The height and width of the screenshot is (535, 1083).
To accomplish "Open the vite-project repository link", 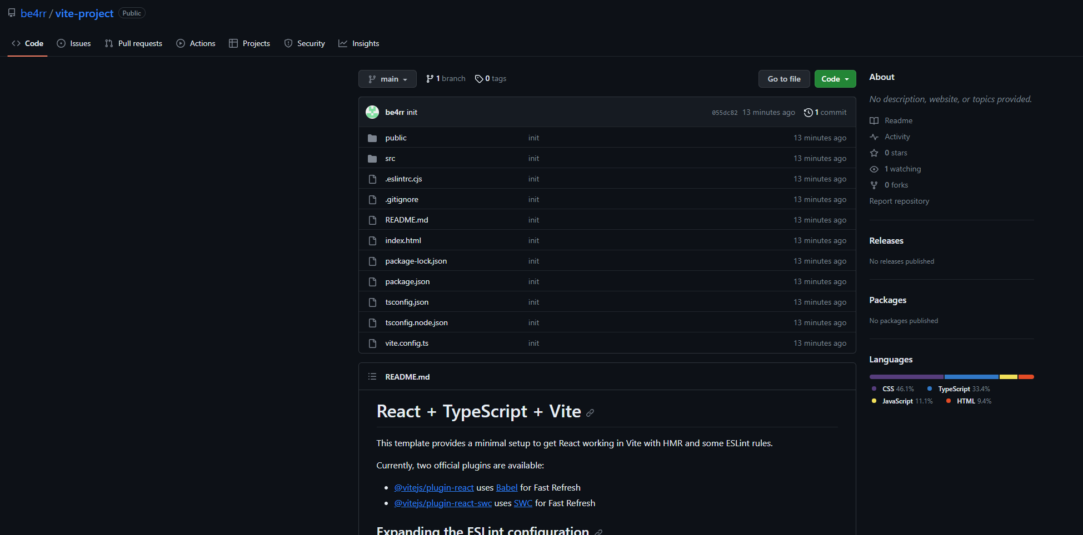I will [84, 13].
